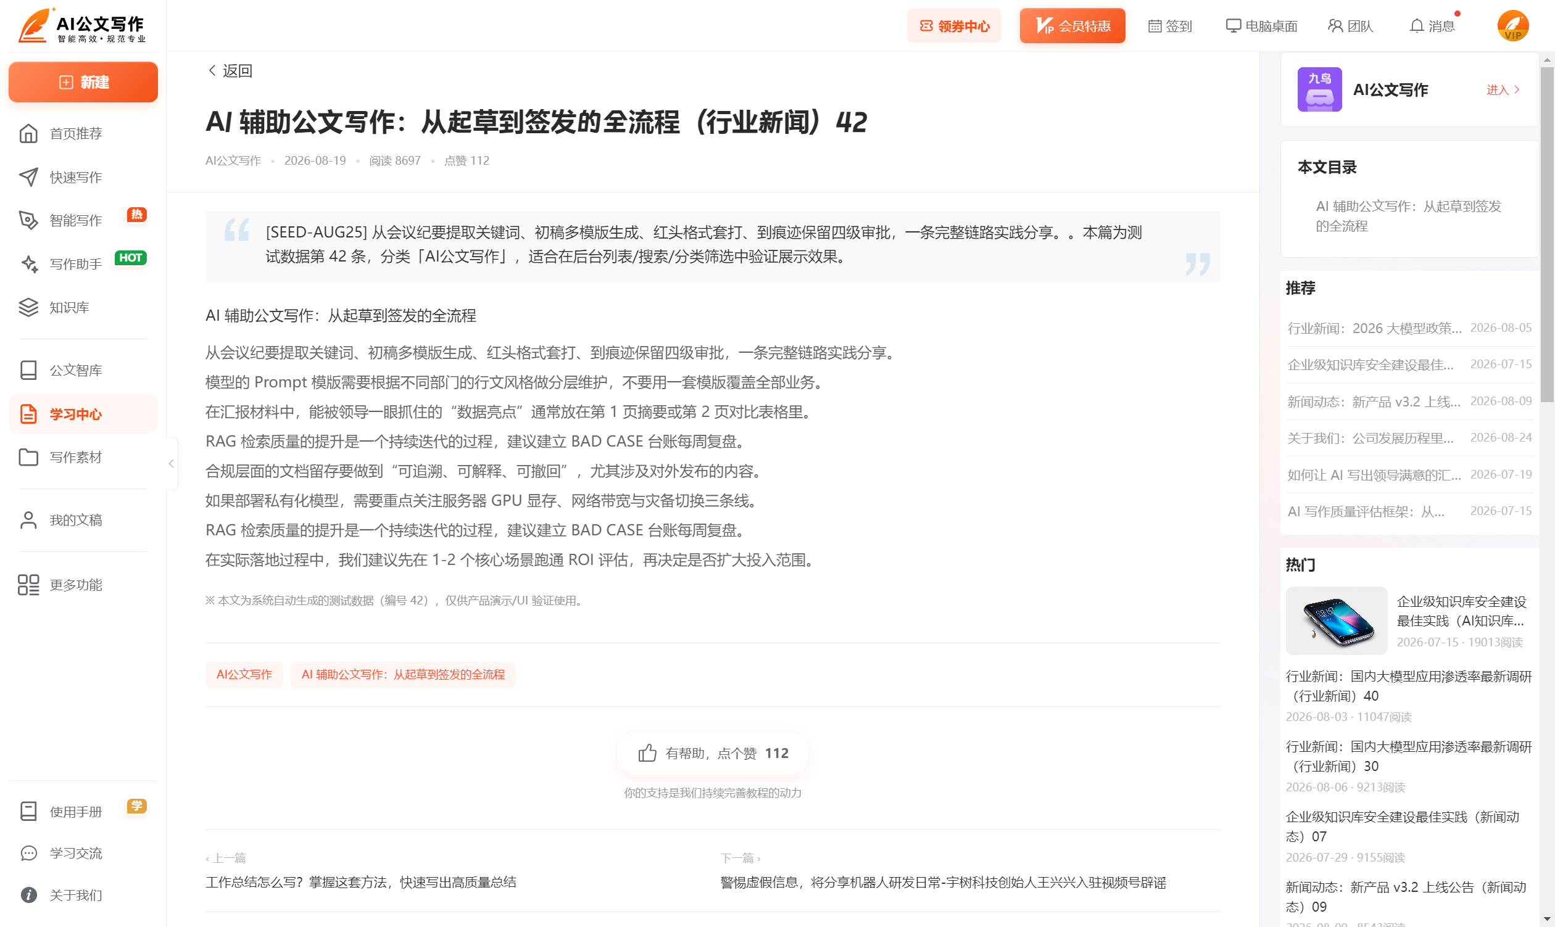Open hot article 企业级知识库安全建设最佳实践 07
Viewport: 1555px width, 927px height.
tap(1403, 826)
